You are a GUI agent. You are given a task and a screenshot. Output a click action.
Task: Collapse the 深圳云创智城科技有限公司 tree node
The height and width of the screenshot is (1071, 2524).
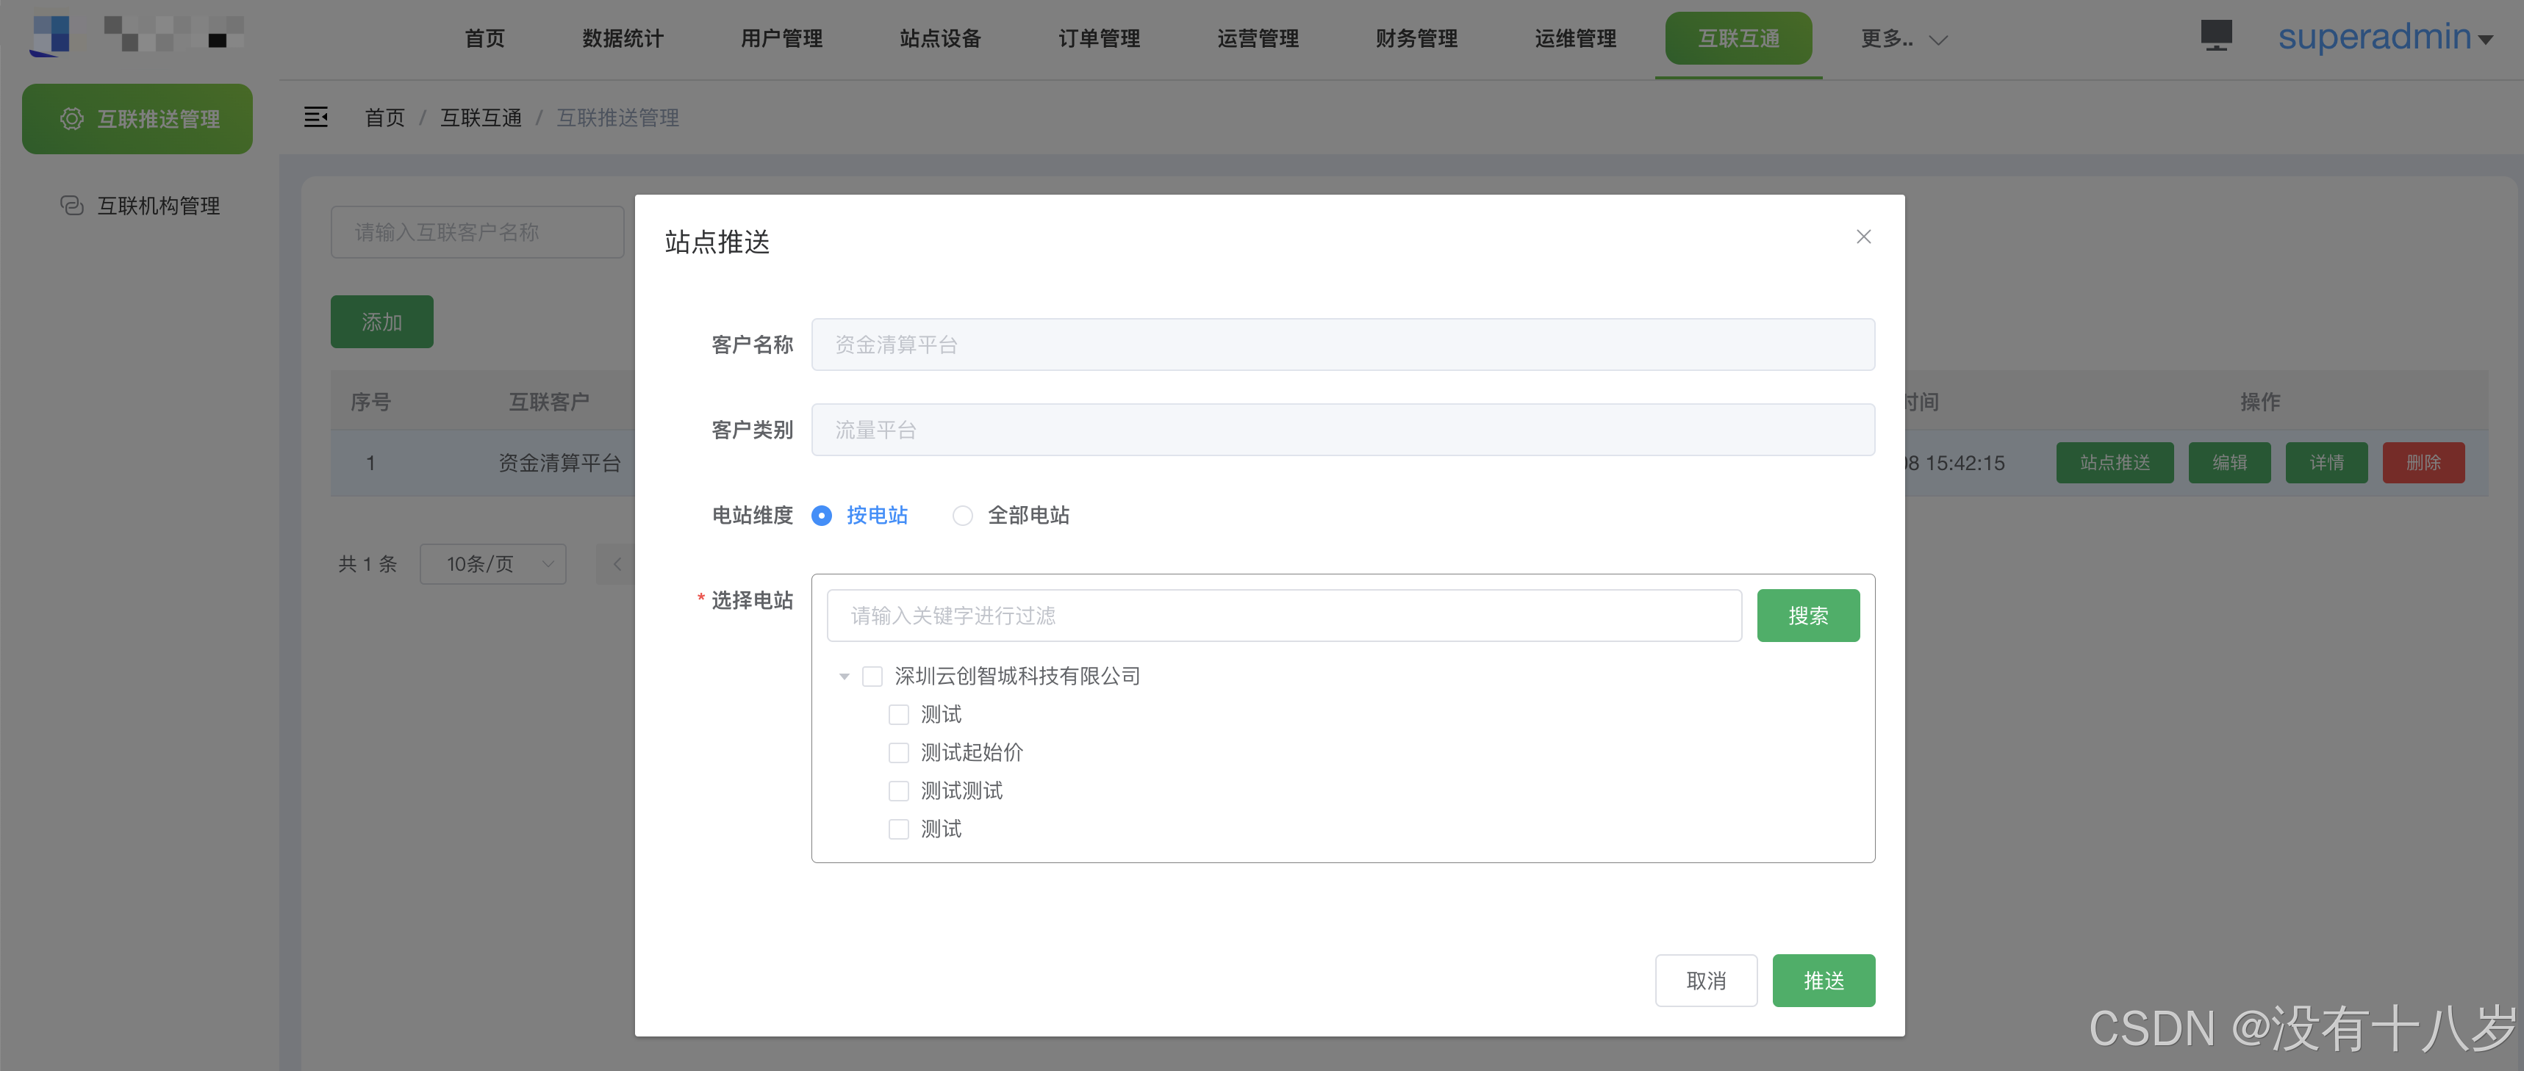[x=844, y=677]
